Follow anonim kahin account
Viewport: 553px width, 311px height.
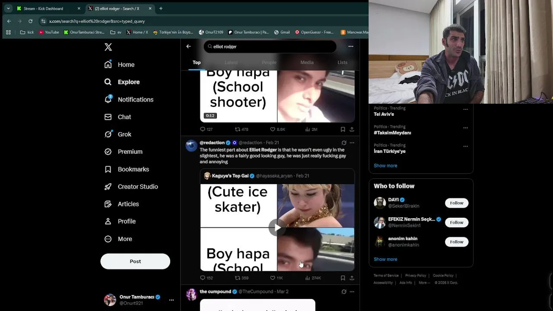457,242
